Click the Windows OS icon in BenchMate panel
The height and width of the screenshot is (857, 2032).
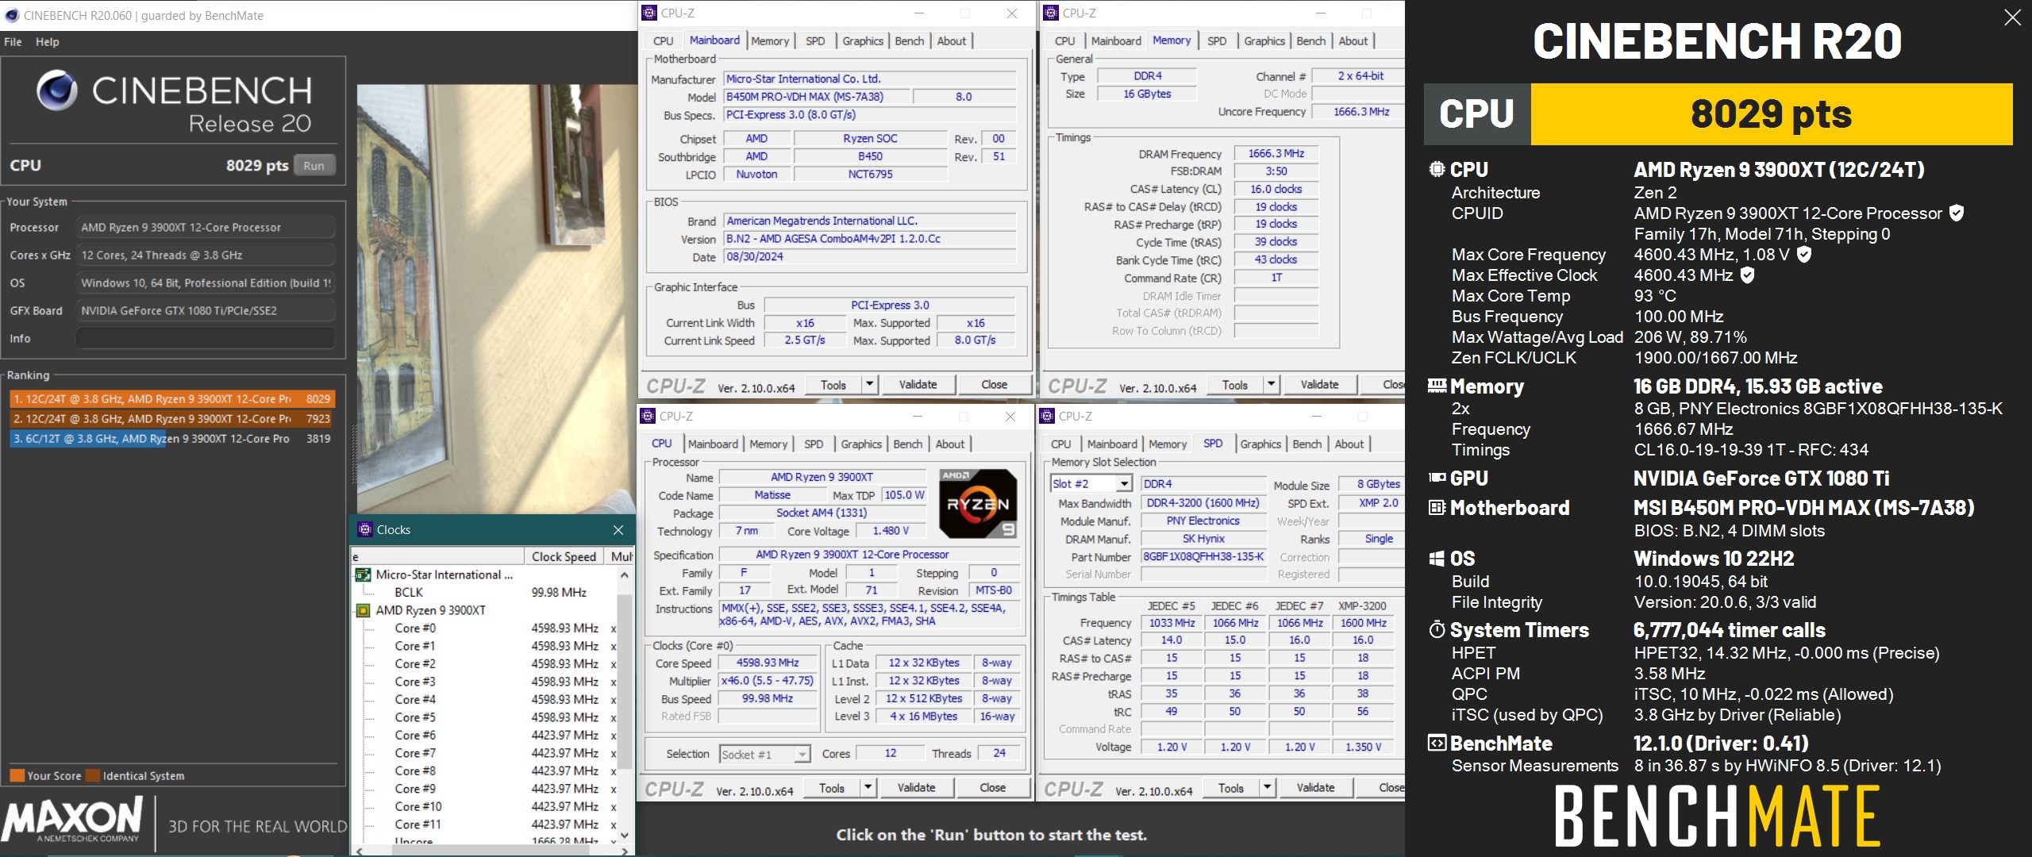point(1437,559)
